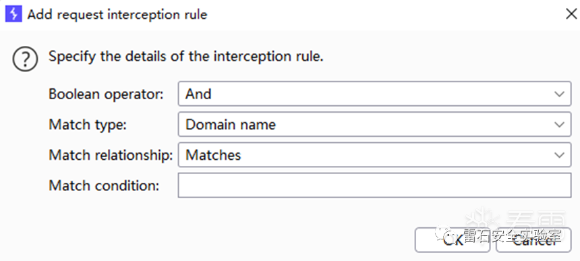Expand the Boolean operator dropdown arrow
The height and width of the screenshot is (261, 580).
pyautogui.click(x=559, y=94)
